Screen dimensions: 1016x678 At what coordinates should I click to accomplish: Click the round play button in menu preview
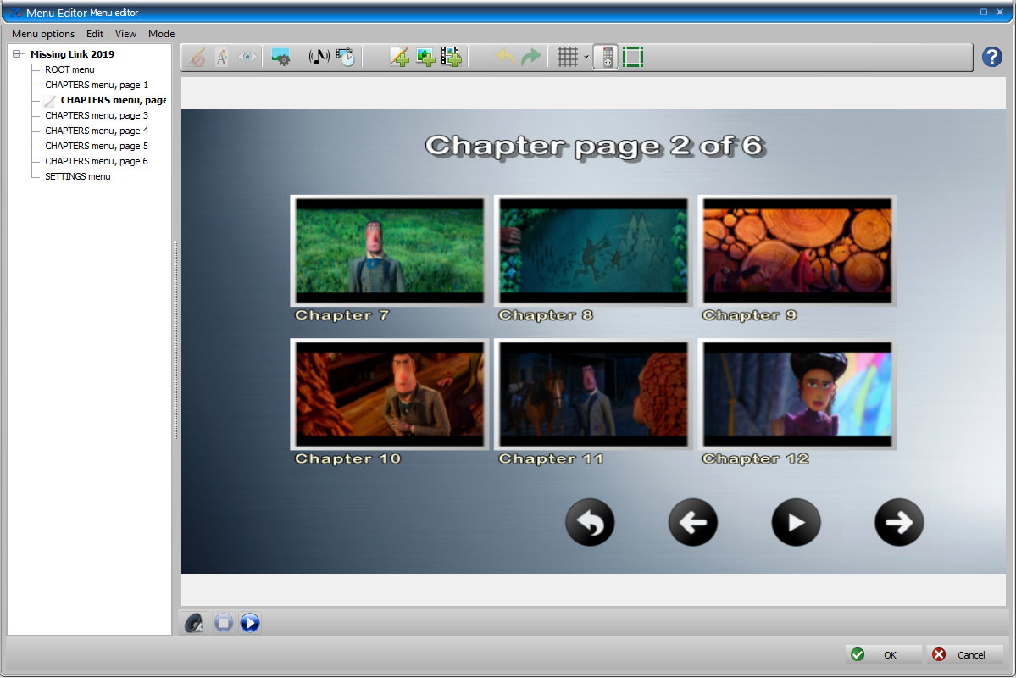797,522
